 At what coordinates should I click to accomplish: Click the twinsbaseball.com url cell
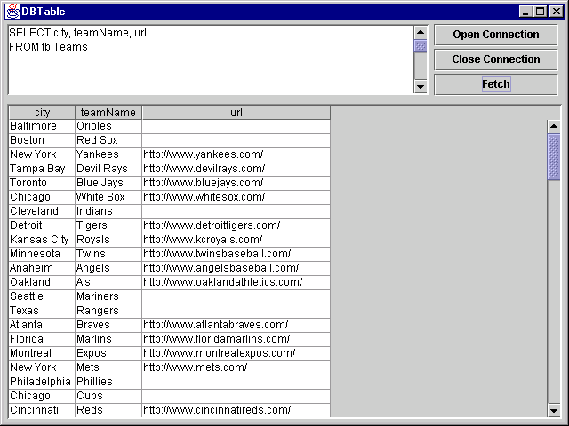[x=236, y=254]
